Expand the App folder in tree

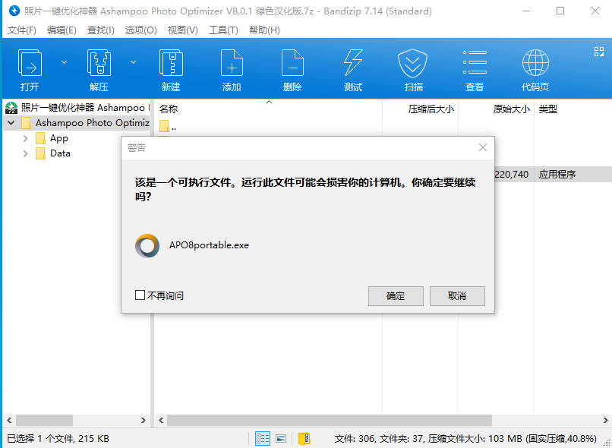pos(25,138)
